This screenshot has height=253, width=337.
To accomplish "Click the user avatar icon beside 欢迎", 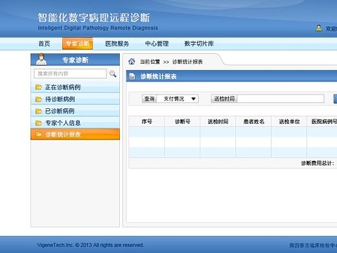I will coord(319,28).
